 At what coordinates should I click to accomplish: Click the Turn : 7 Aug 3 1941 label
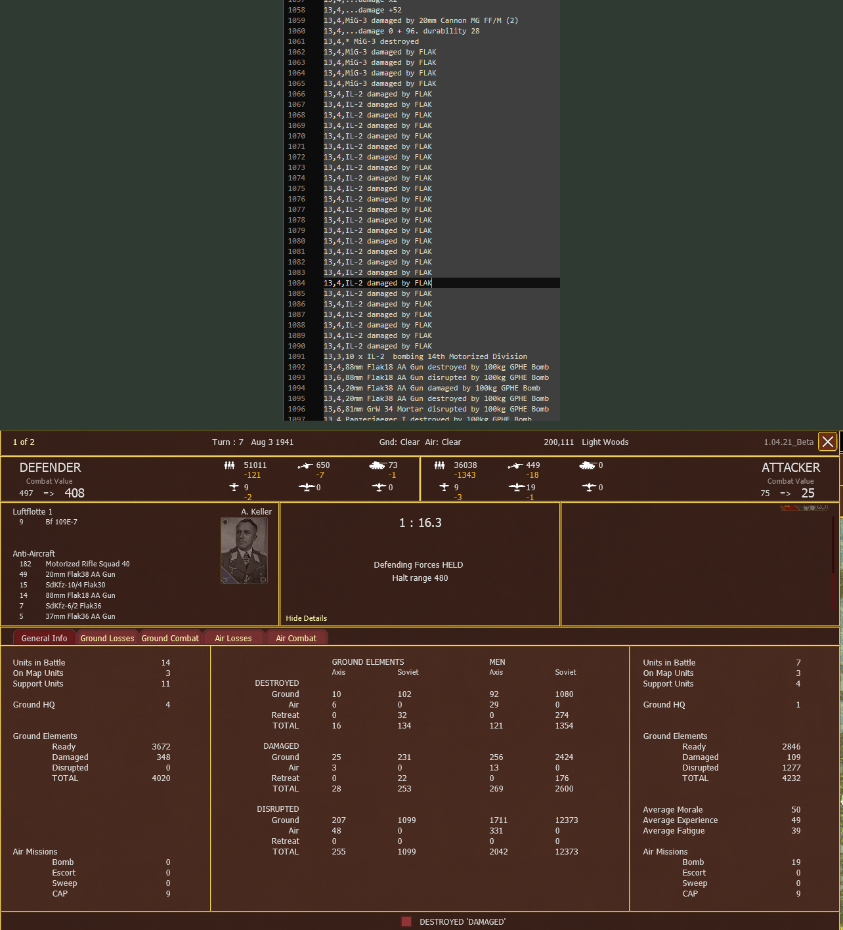[253, 442]
